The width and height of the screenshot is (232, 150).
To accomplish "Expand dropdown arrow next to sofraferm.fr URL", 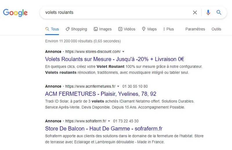I will [109, 121].
